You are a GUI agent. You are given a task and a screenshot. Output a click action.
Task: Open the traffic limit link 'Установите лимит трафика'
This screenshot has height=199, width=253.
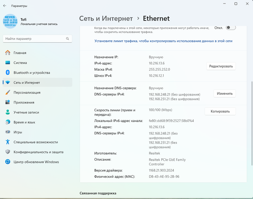click(163, 41)
